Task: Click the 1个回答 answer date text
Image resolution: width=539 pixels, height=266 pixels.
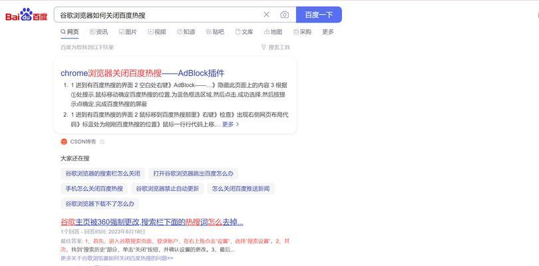Action: coord(102,231)
